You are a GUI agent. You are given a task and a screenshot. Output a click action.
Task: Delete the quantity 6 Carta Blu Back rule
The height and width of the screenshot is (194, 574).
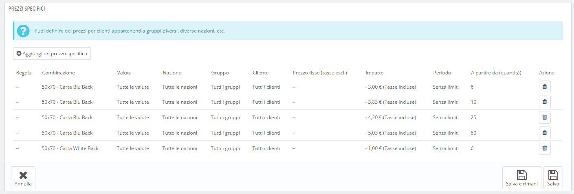[x=545, y=87]
